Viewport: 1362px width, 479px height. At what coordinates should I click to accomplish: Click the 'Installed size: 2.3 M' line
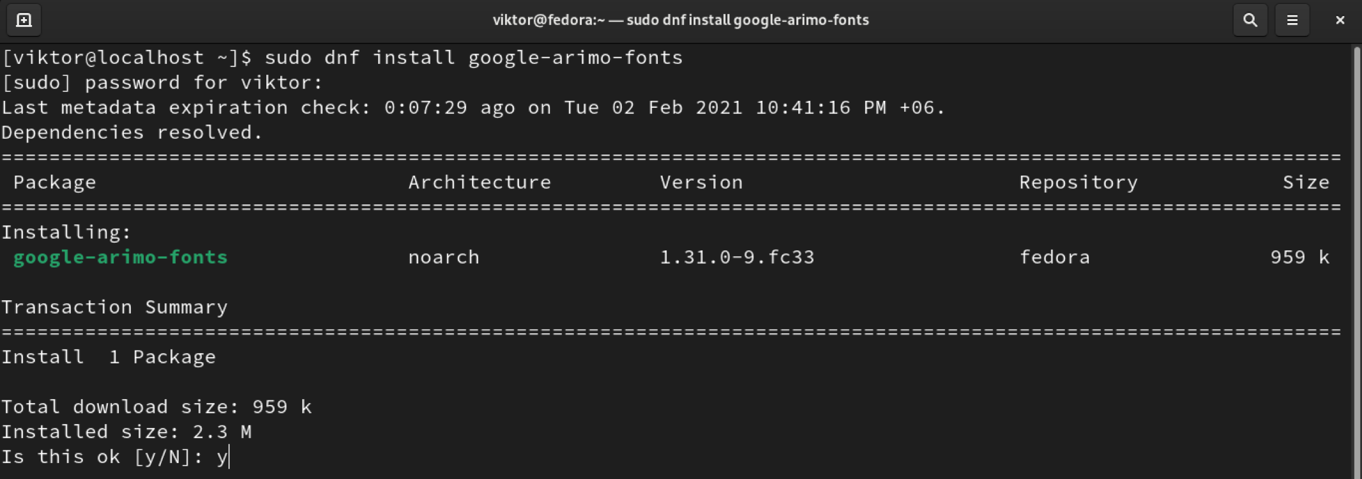pyautogui.click(x=126, y=432)
